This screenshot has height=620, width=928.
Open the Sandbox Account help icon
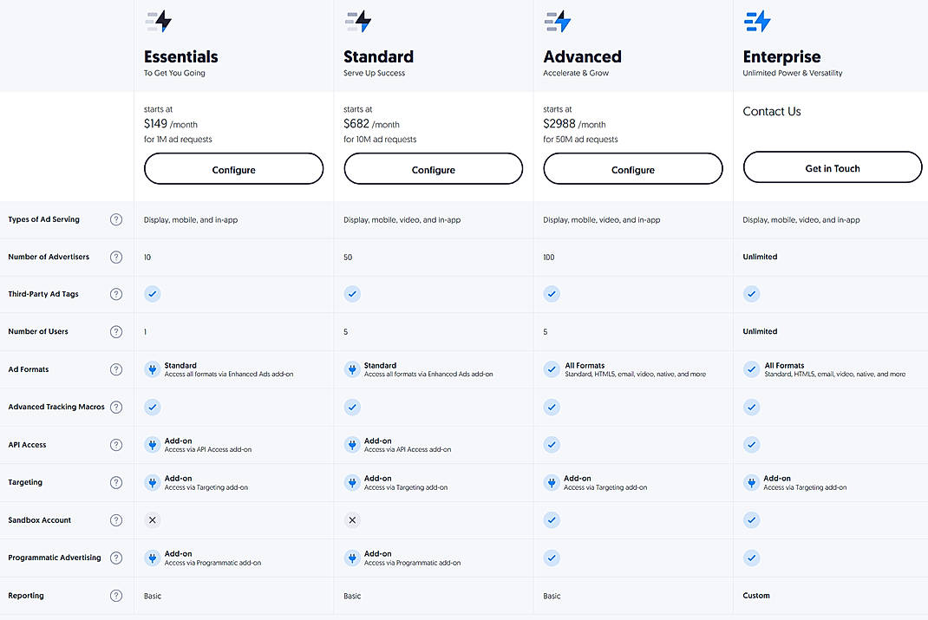point(116,519)
